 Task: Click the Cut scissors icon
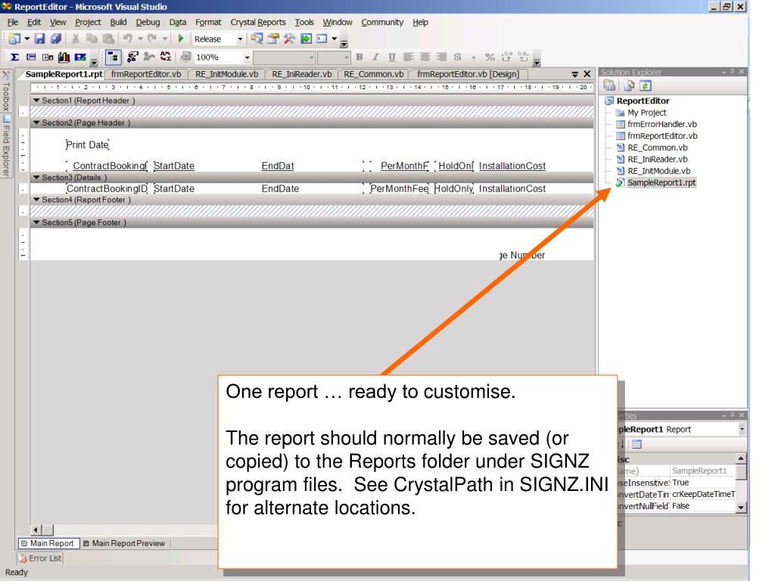76,39
